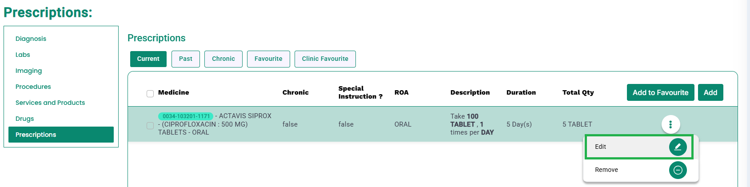Click the pencil Edit icon
Viewport: 750px width, 187px height.
click(x=678, y=147)
